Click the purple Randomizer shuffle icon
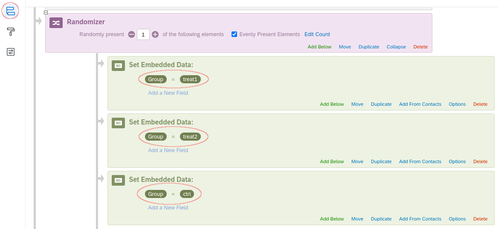This screenshot has height=229, width=498. [56, 23]
